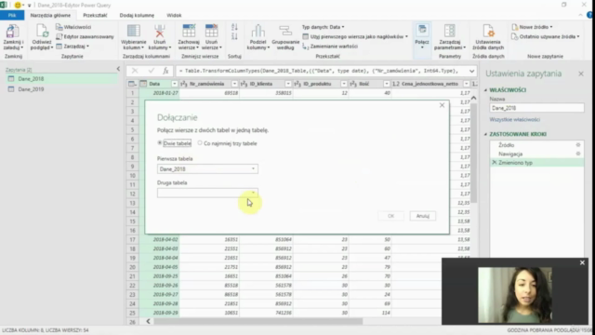Close the Ustawienia zapytania pane
Image resolution: width=595 pixels, height=335 pixels.
coord(581,74)
